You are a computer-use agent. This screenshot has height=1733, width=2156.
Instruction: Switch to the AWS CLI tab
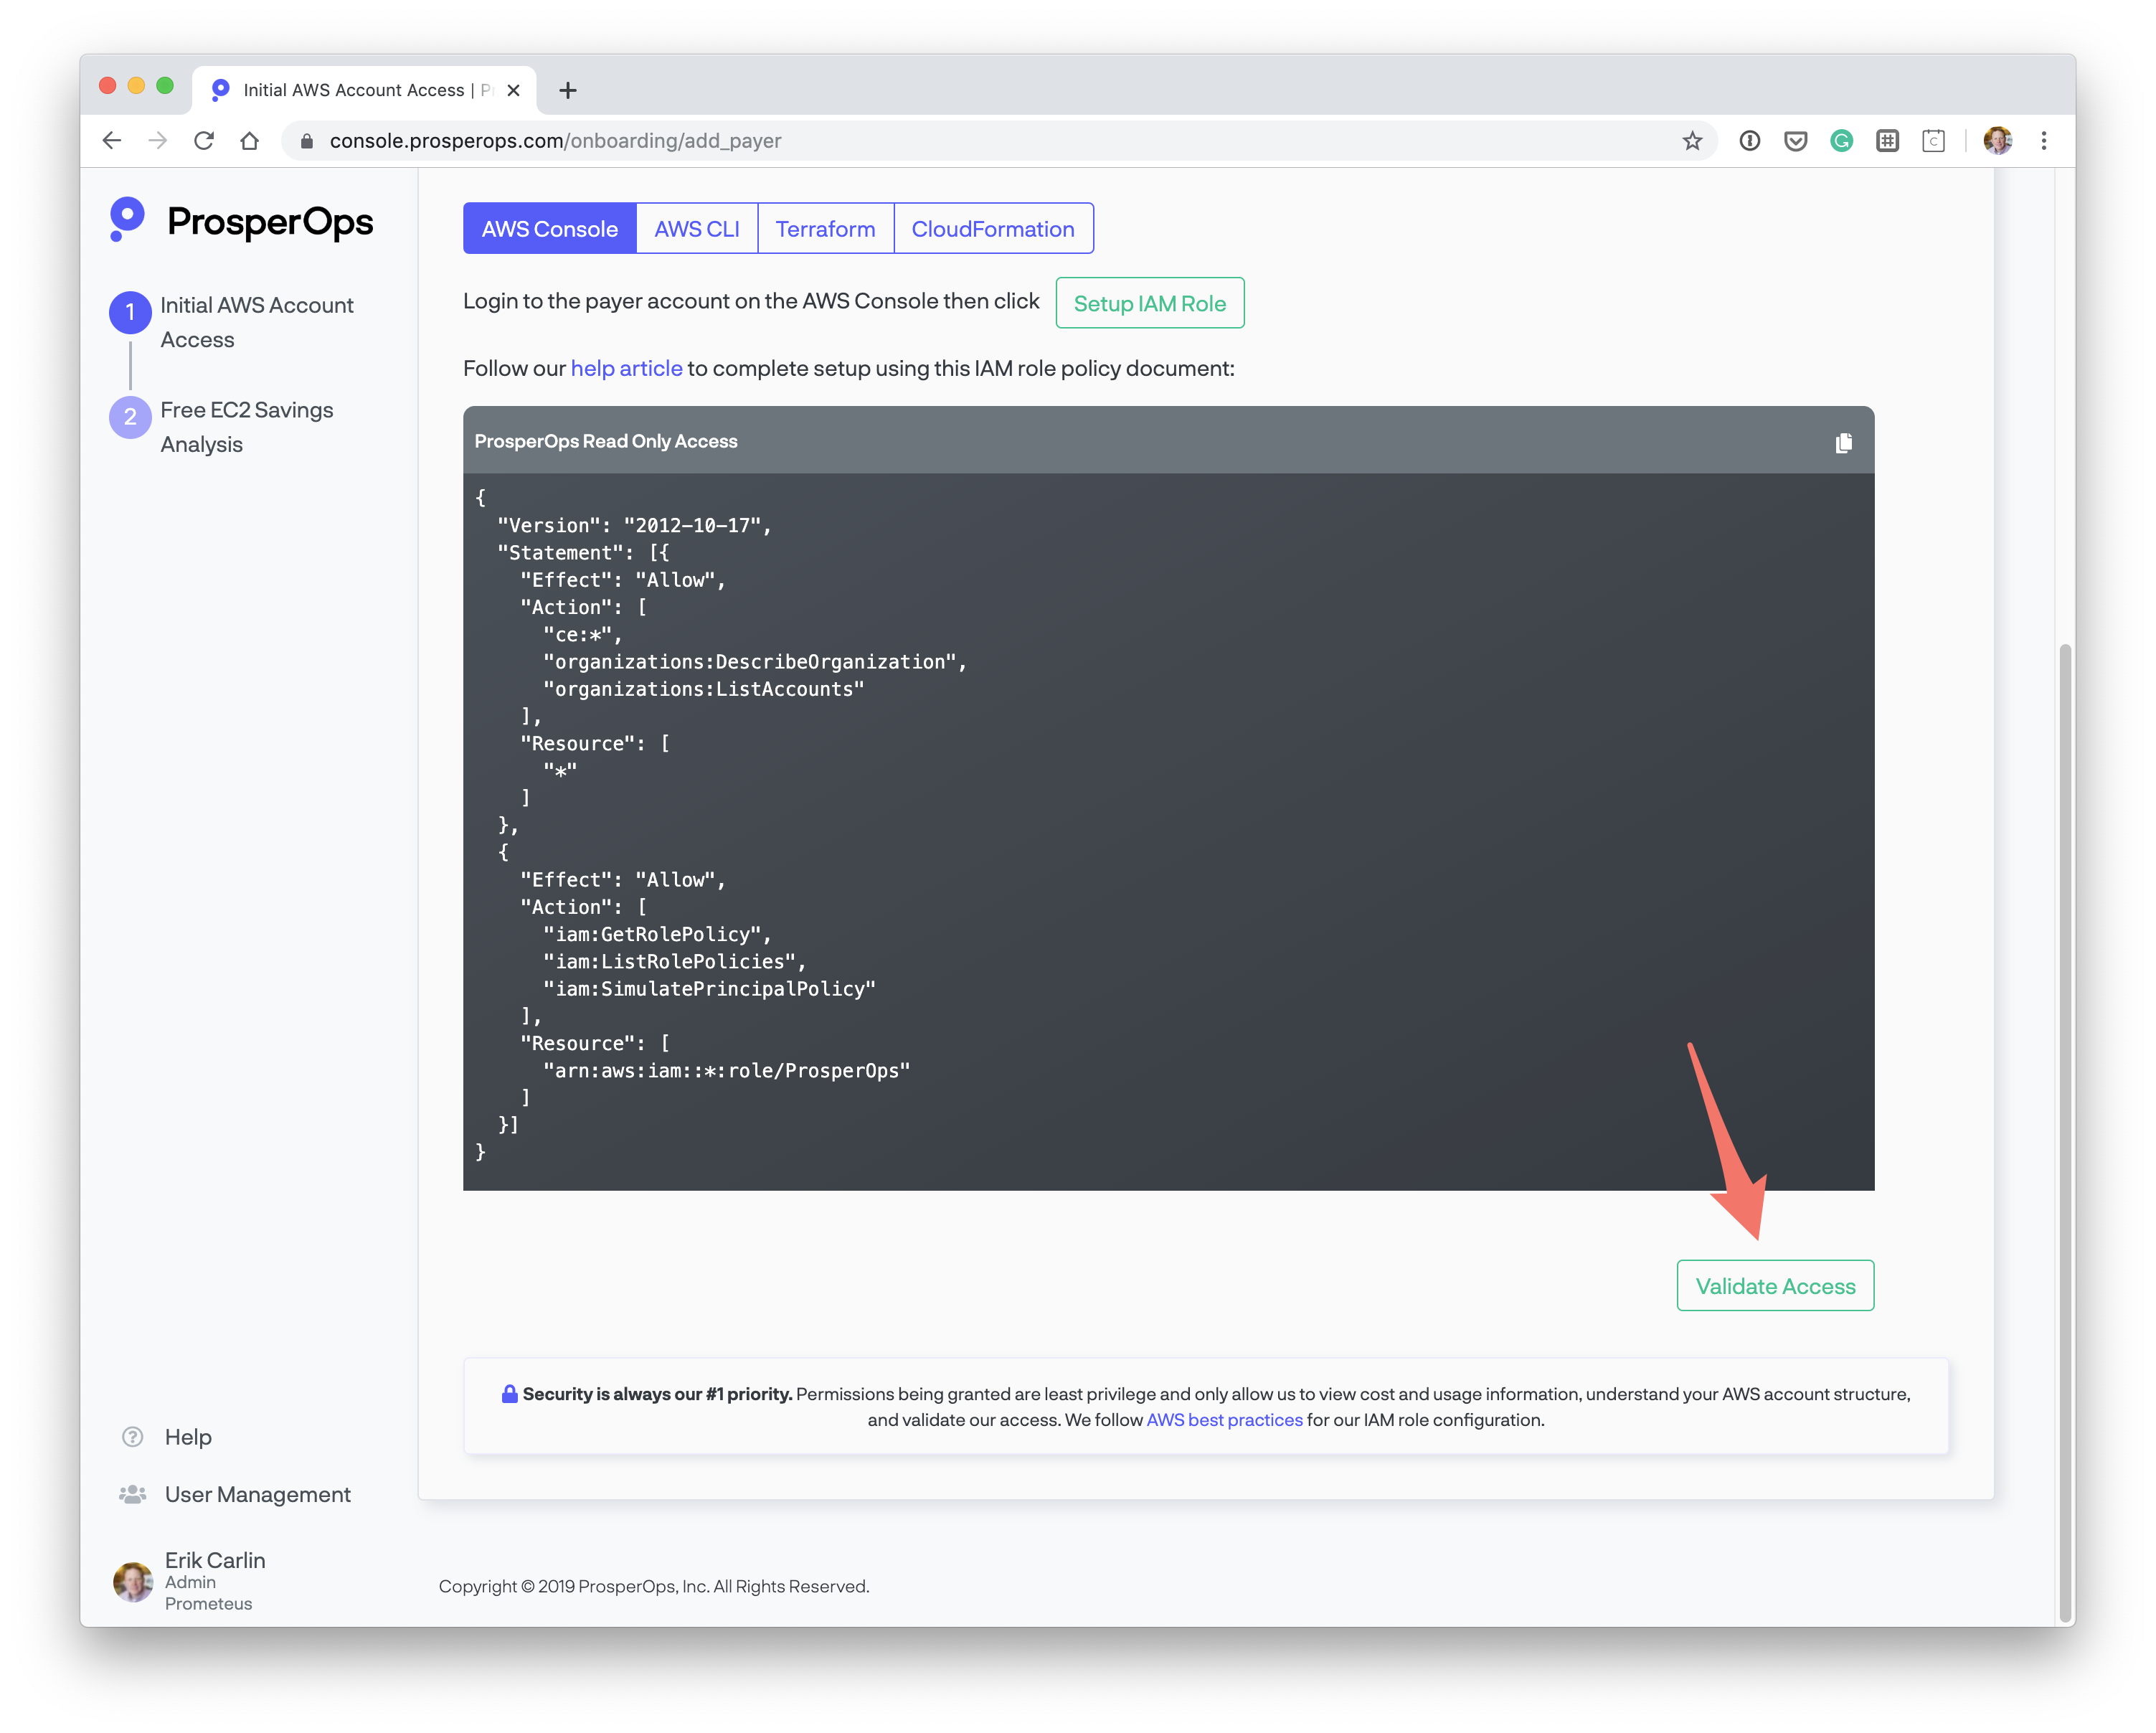(x=697, y=229)
